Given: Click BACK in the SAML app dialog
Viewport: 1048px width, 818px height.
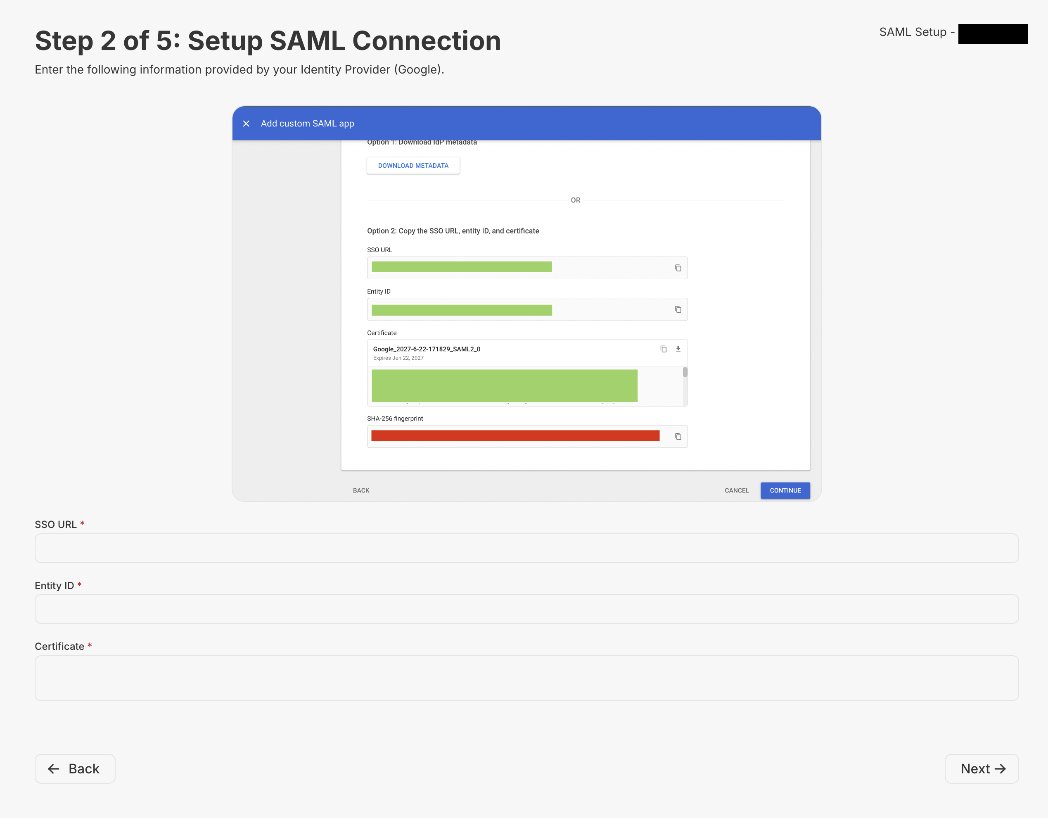Looking at the screenshot, I should point(361,490).
